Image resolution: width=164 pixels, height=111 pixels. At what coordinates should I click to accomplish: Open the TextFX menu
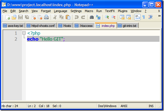110,11
